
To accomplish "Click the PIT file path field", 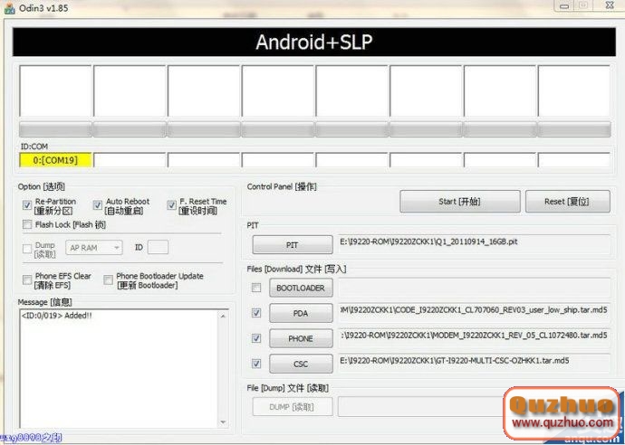I will [x=475, y=244].
